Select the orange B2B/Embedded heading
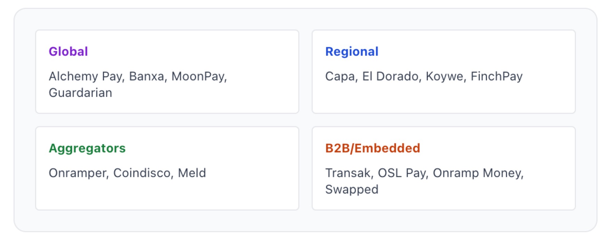 point(372,148)
